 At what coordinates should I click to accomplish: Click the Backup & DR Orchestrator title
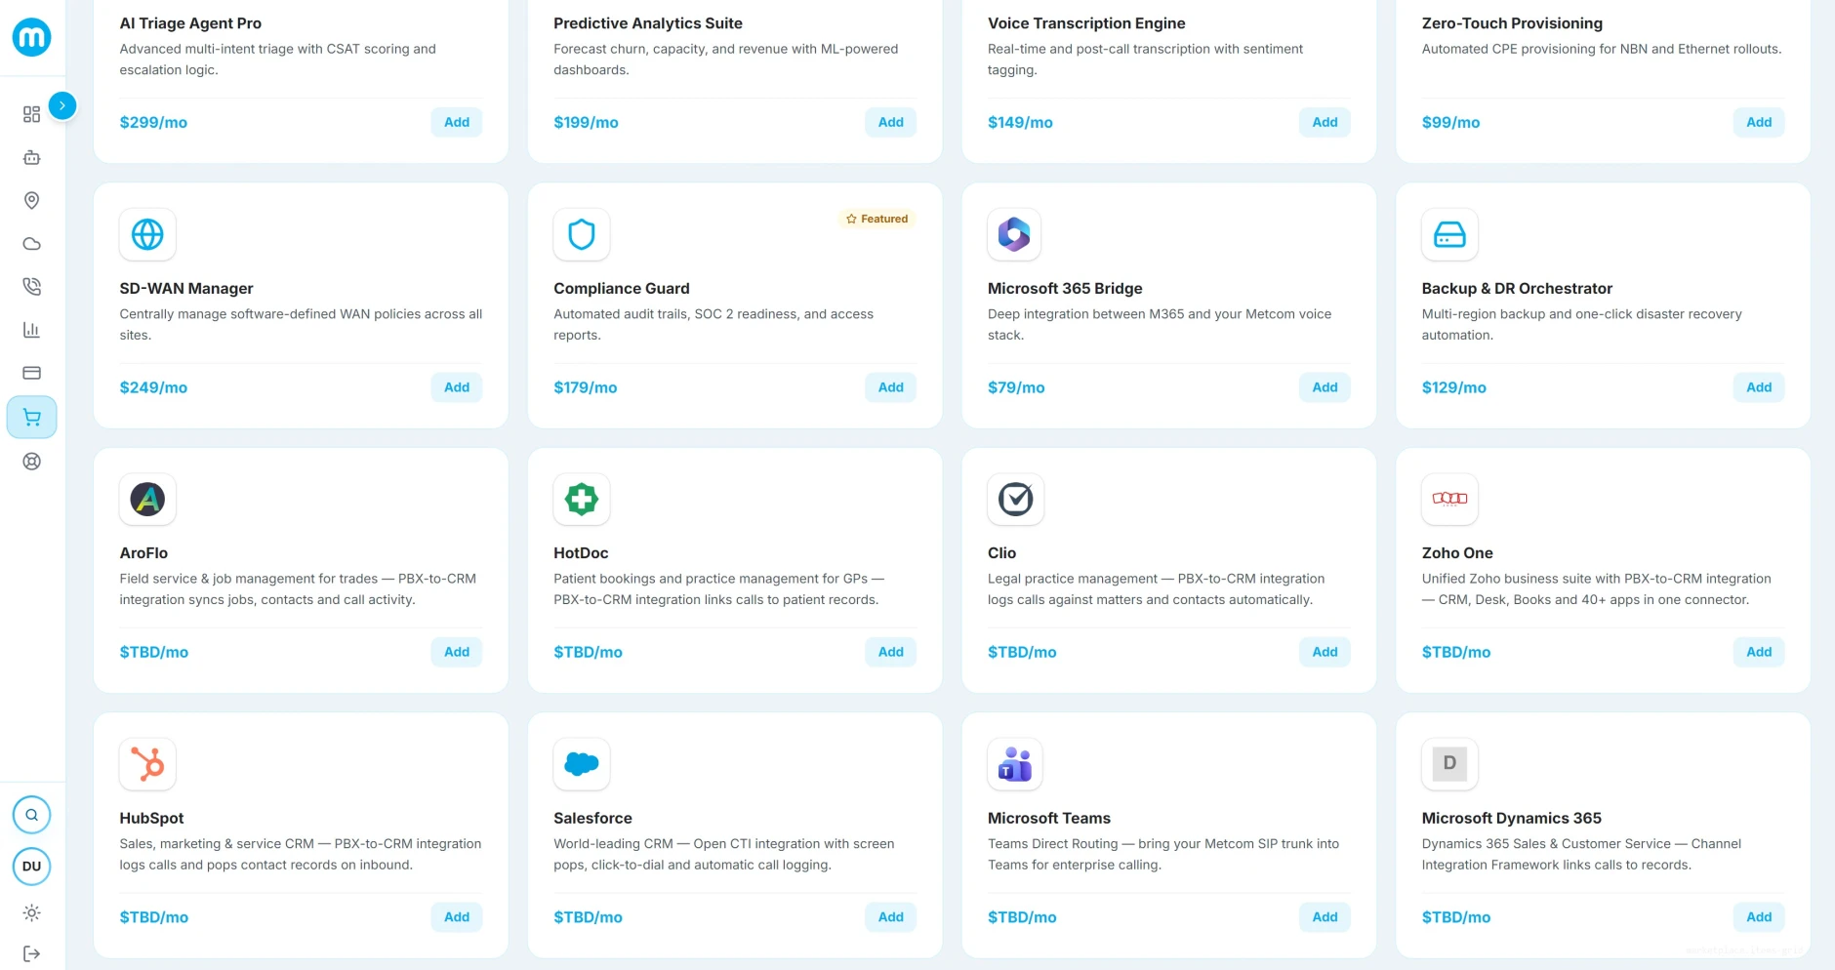[x=1517, y=289]
